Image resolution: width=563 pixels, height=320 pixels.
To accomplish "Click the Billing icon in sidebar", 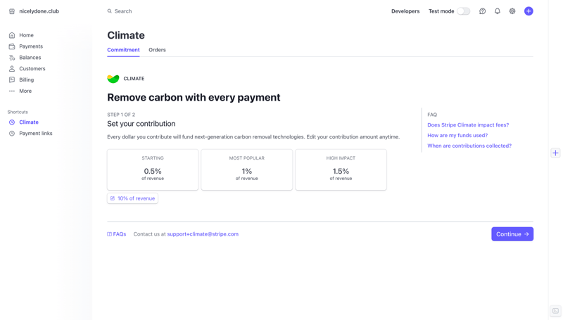I will (12, 79).
